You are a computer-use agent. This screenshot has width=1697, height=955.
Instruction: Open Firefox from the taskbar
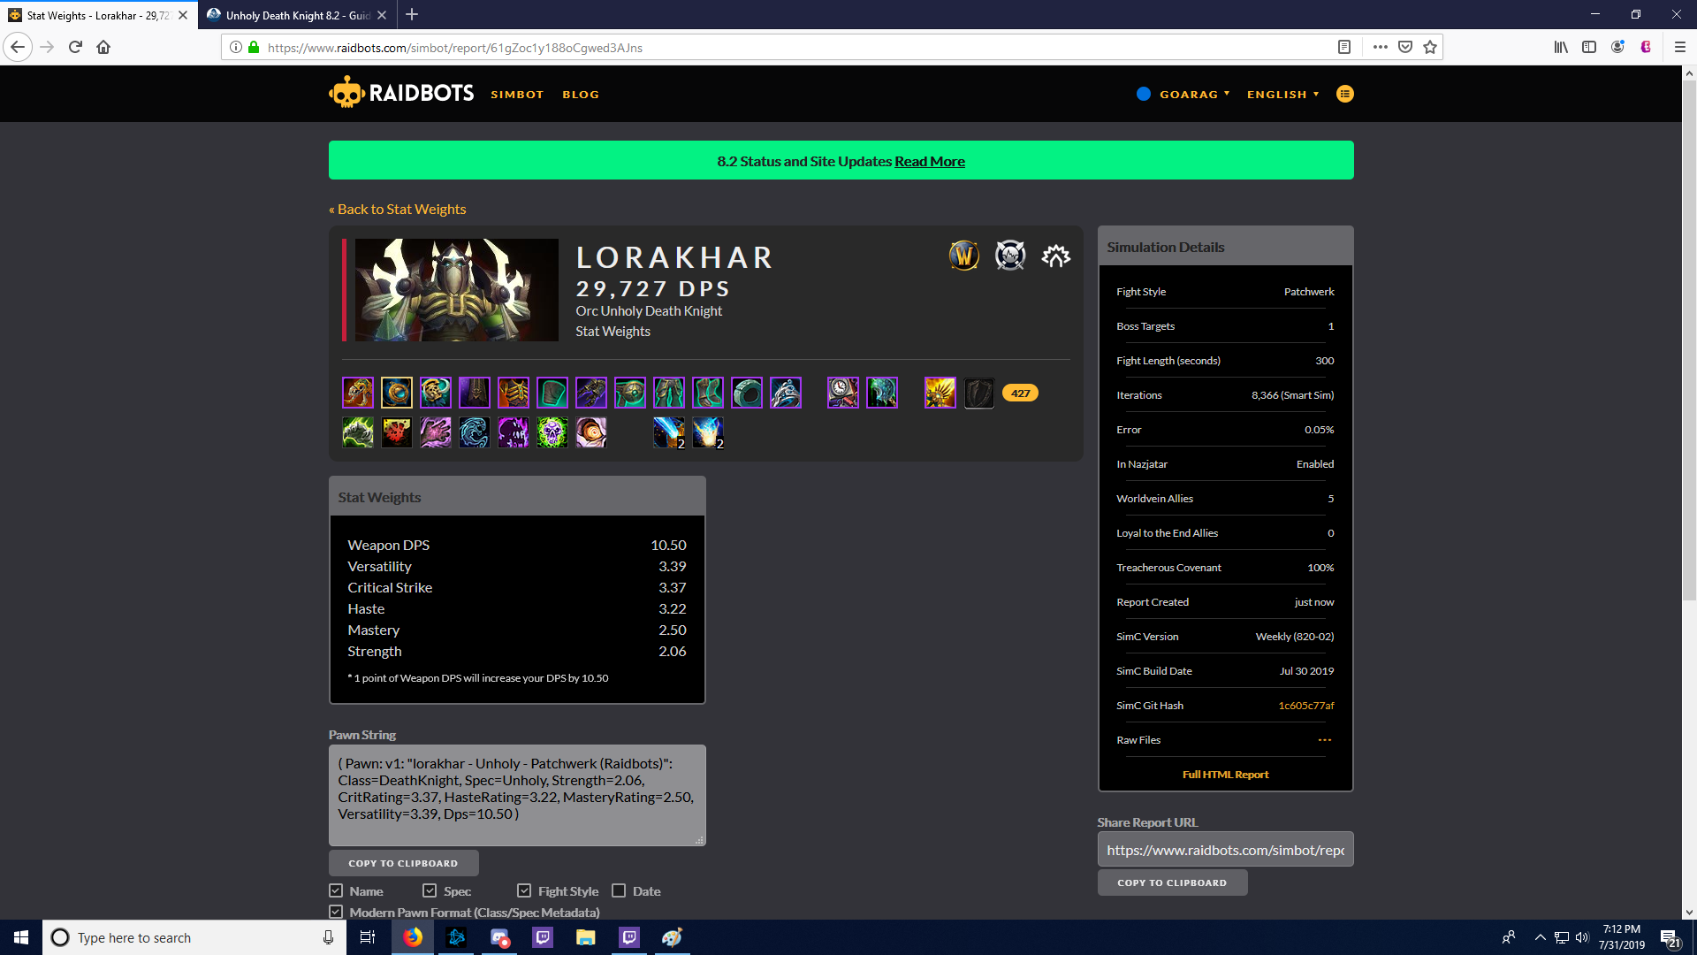pos(413,937)
